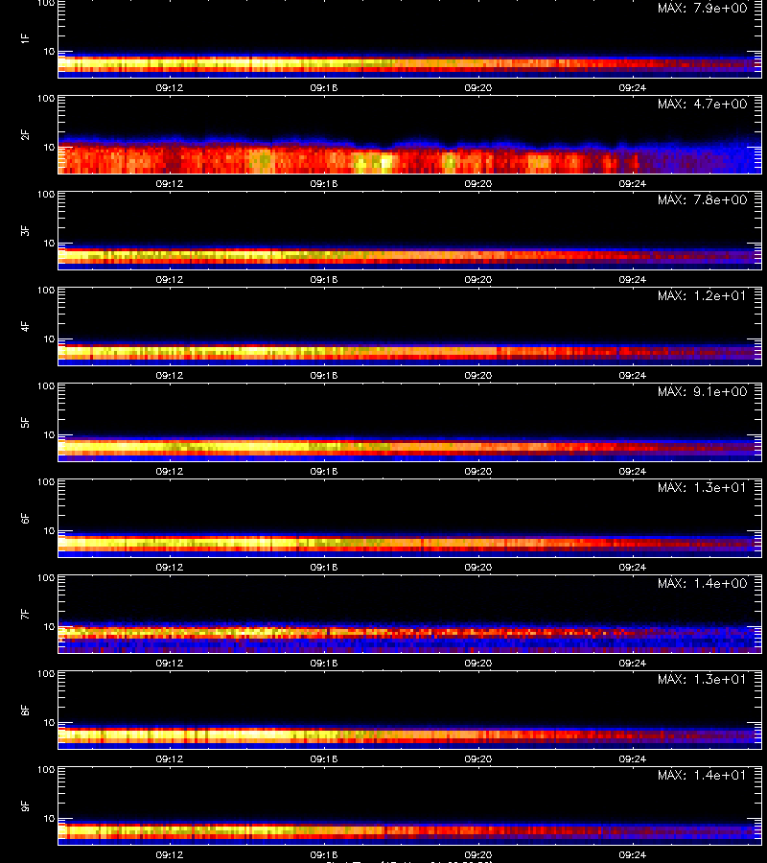This screenshot has height=863, width=767.
Task: Select the 'MAX: 1.4e+00' text in 7F panel
Action: click(x=703, y=583)
